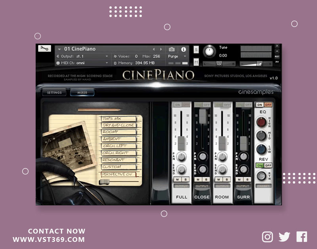Screen dimensions: 317x249
Task: Click the ROOM channel Pan knob
Action: pyautogui.click(x=222, y=157)
